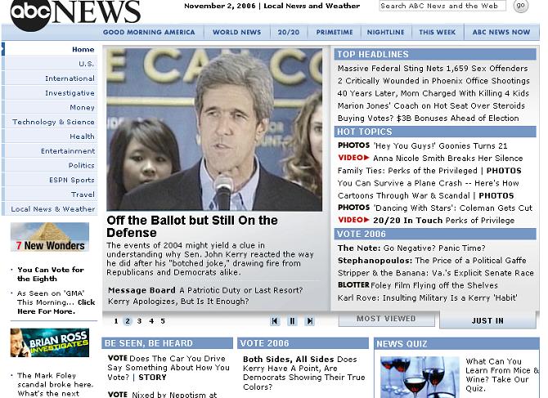Open 'Both Sides, All Sides' Vote 2006 story
The height and width of the screenshot is (398, 548).
click(x=304, y=373)
